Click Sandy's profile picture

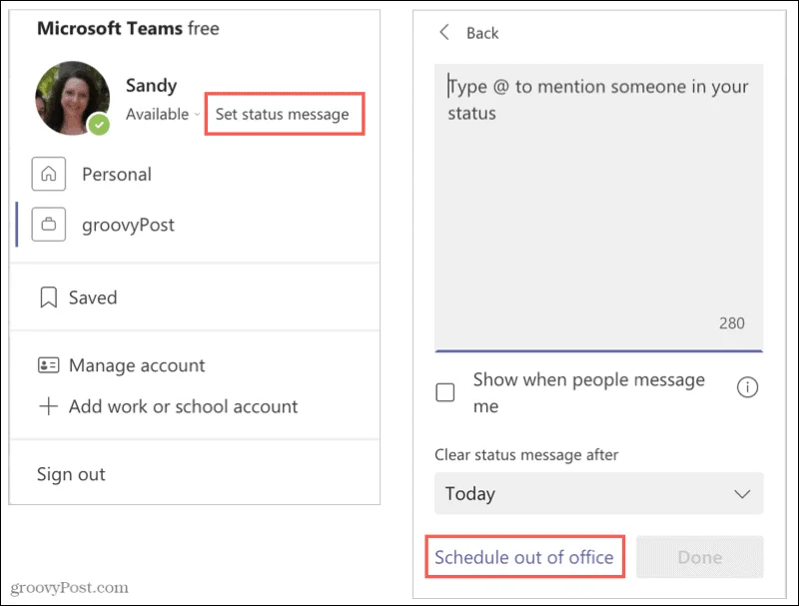[x=72, y=98]
